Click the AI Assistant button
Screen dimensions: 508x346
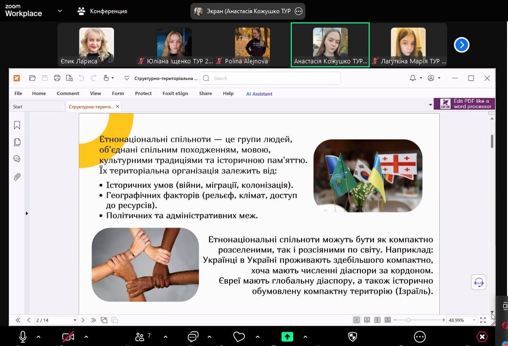tap(259, 94)
